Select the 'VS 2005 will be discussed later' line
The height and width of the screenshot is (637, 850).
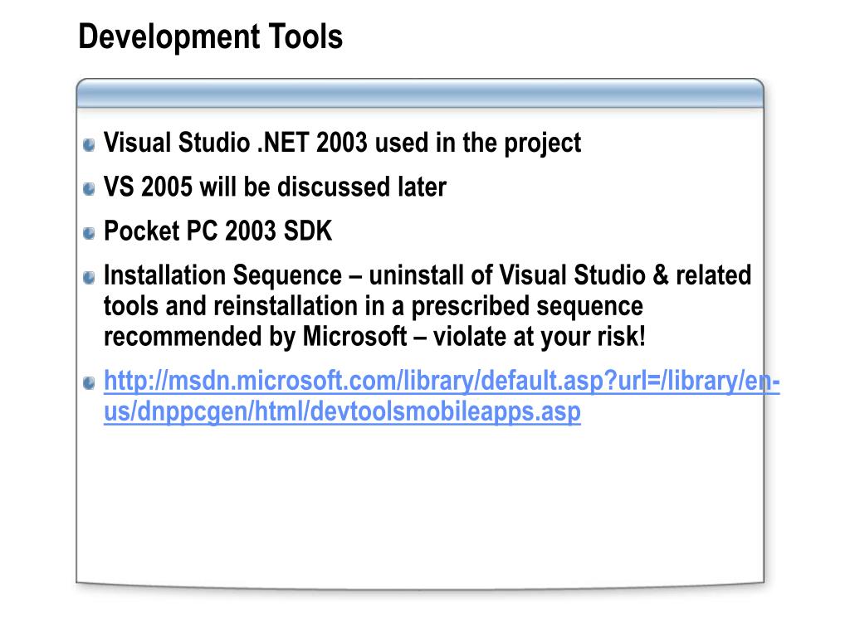pyautogui.click(x=275, y=187)
